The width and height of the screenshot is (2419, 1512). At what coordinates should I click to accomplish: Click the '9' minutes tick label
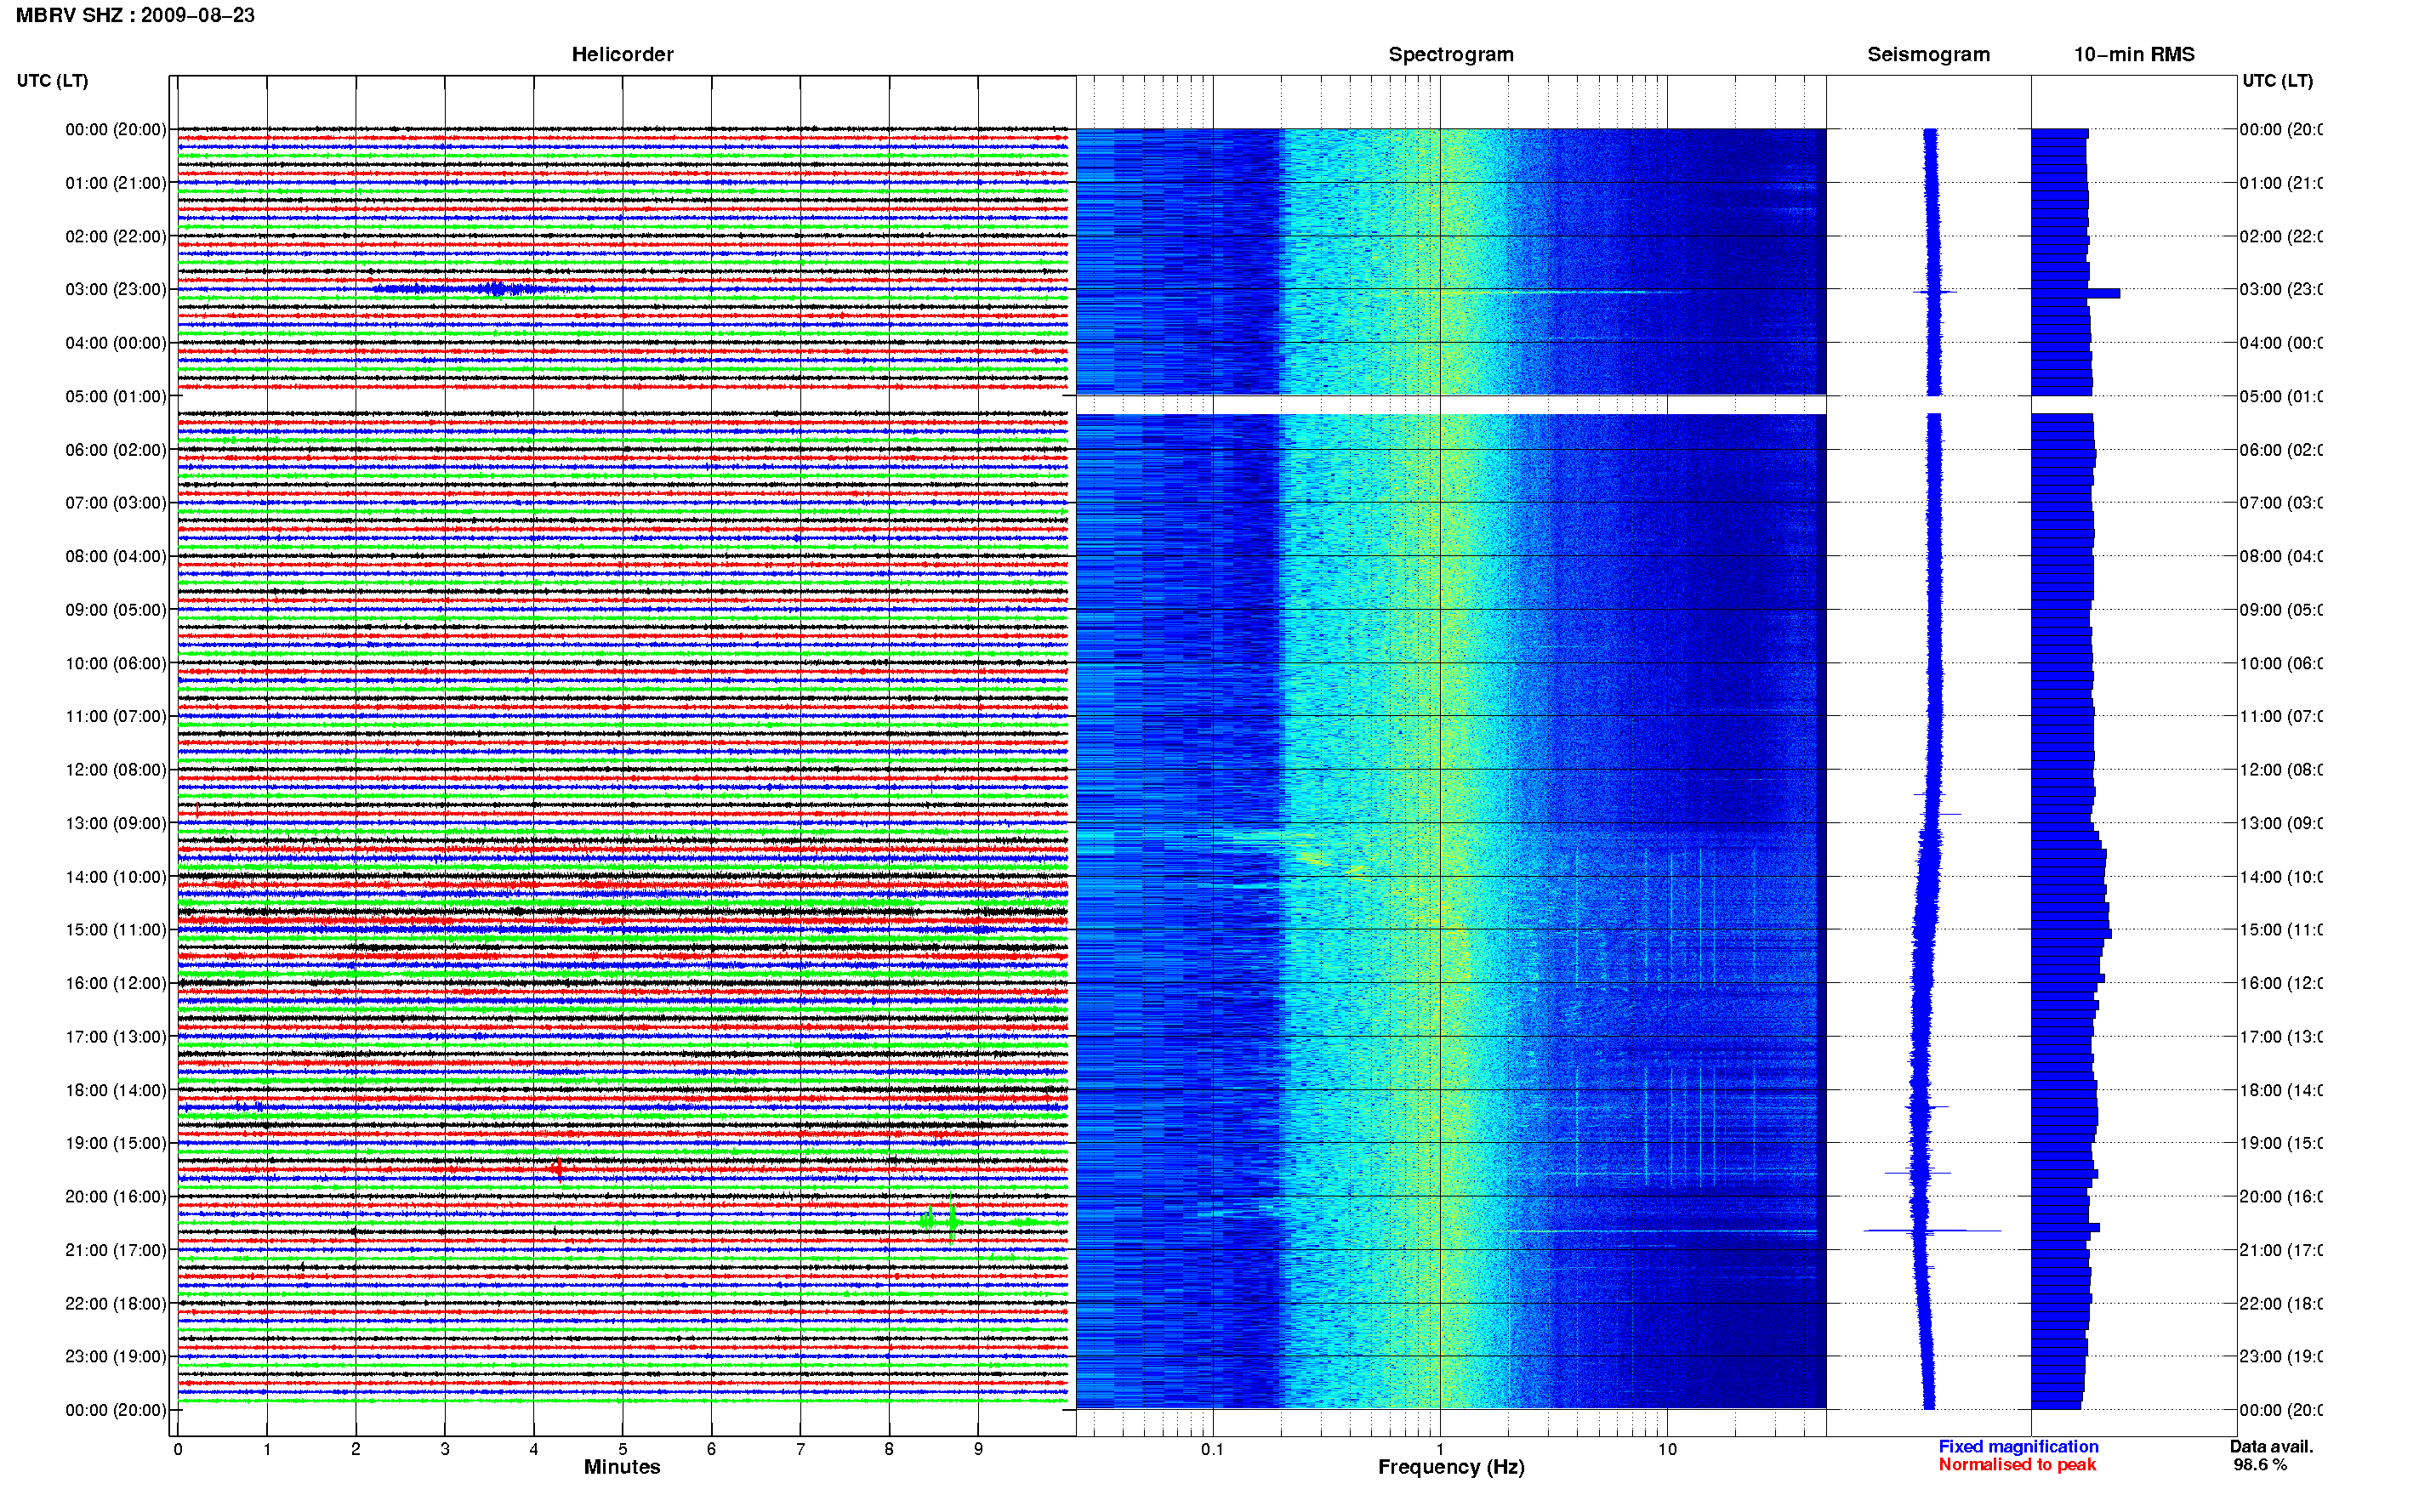[978, 1449]
